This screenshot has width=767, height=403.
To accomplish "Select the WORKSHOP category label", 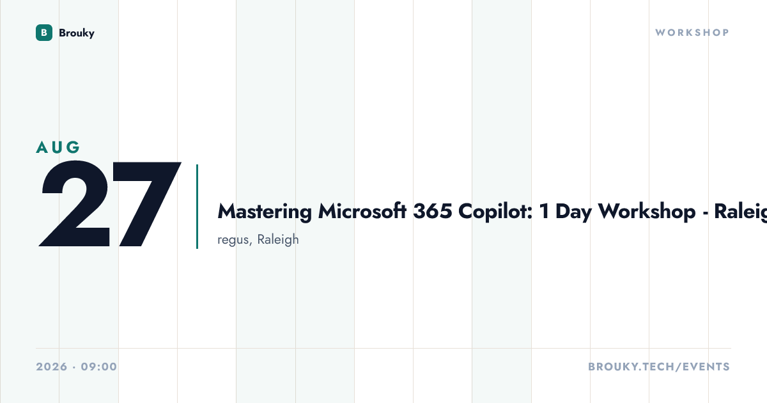I will point(692,33).
